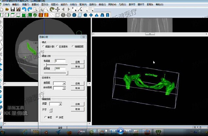Click the video player rewind button
208x136 pixels.
(114, 131)
